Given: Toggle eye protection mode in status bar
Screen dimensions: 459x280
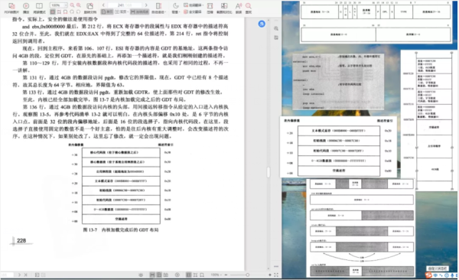Looking at the screenshot, I should [141, 275].
